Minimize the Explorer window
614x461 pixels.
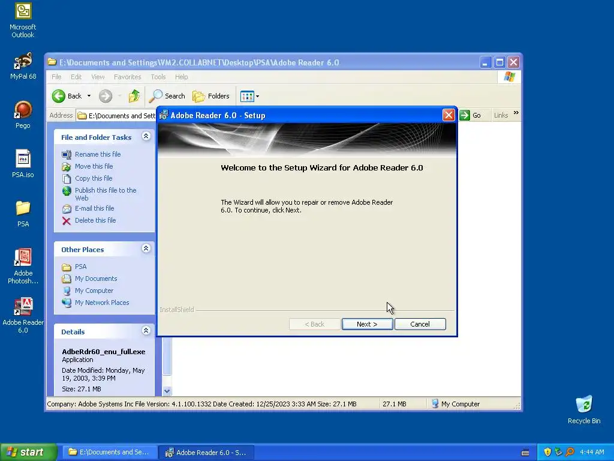(485, 62)
